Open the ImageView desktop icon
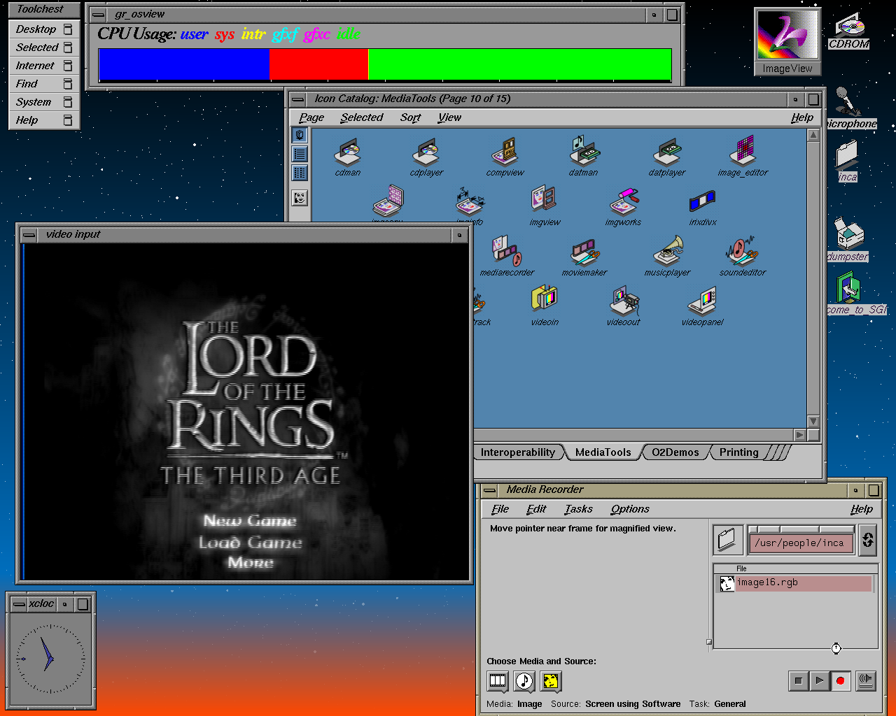 (x=787, y=41)
